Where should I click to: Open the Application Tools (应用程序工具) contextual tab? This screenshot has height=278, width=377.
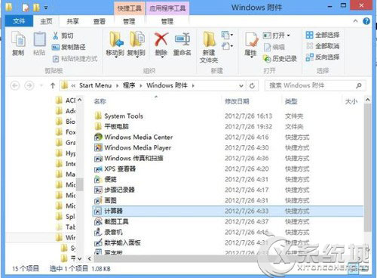click(167, 8)
